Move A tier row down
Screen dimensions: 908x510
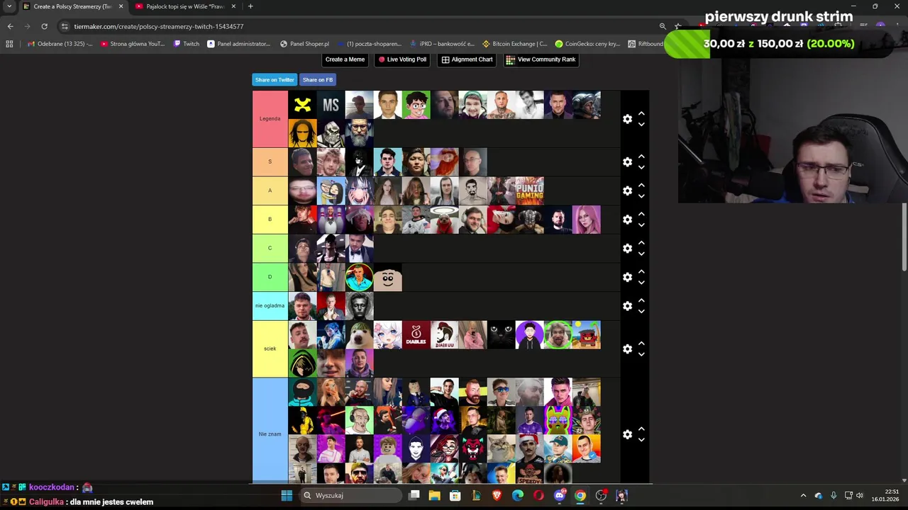pos(641,196)
